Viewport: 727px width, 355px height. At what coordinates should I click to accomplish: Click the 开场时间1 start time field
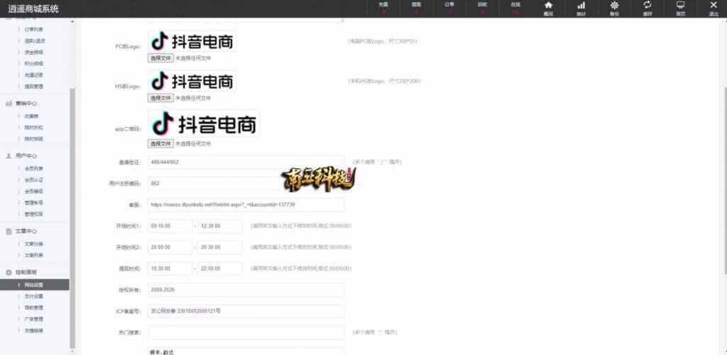(170, 226)
